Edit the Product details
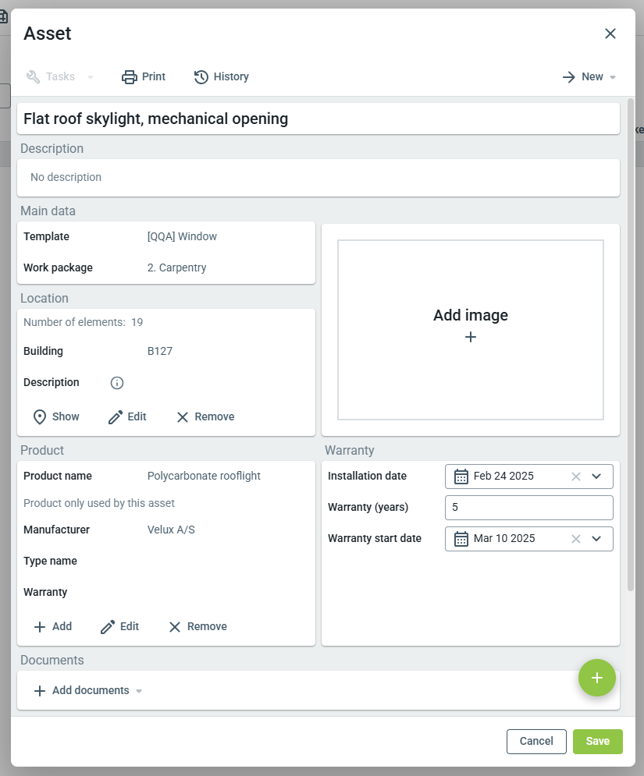This screenshot has width=644, height=776. [x=120, y=626]
